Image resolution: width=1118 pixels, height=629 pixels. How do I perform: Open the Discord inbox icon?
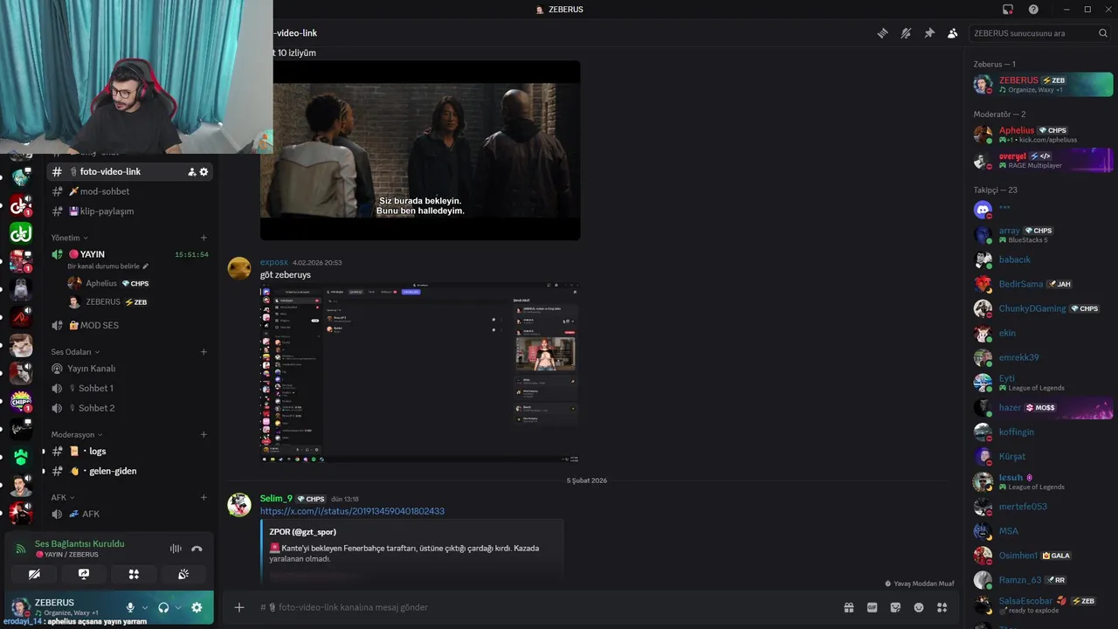(x=1008, y=10)
